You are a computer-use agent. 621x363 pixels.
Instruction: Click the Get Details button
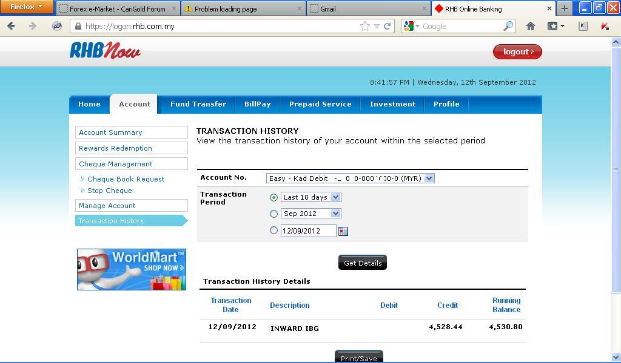point(363,263)
